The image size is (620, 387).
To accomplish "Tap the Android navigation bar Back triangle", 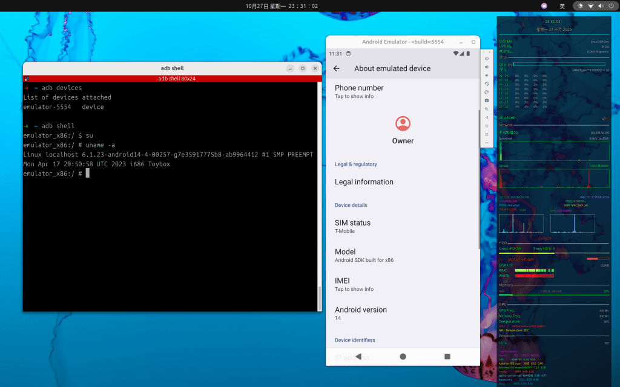I will coord(358,357).
